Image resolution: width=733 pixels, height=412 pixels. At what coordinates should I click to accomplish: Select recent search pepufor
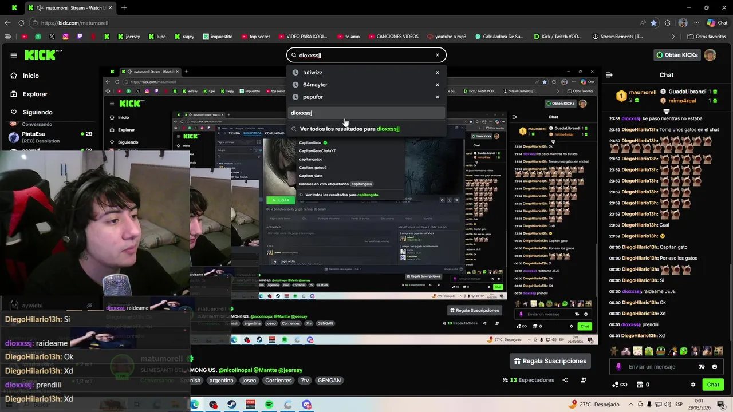(x=313, y=97)
